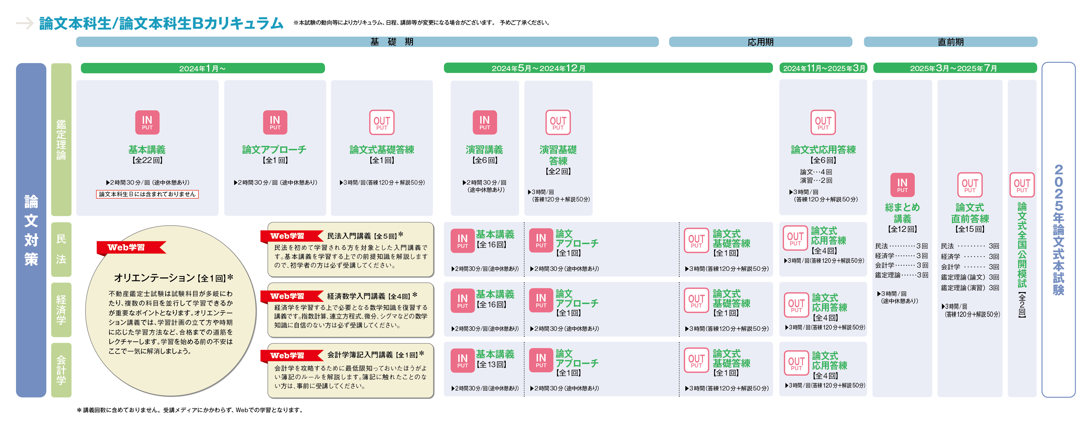
Task: Click the green 2024年1月～ period bar
Action: 203,68
